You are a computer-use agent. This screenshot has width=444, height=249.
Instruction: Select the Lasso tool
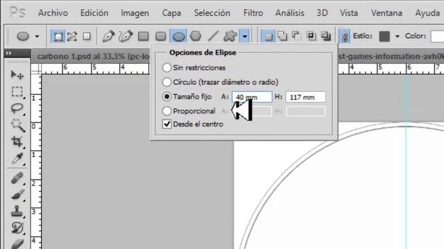(x=17, y=109)
